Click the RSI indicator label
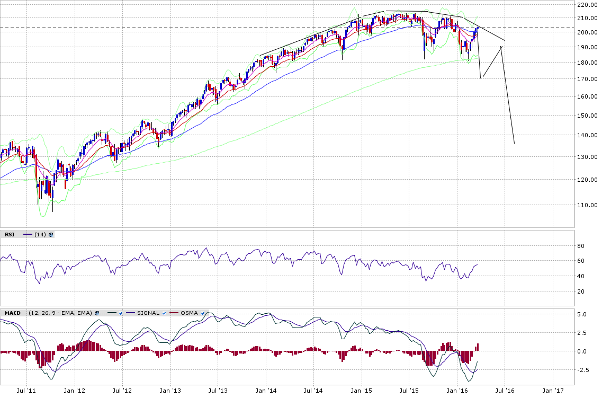This screenshot has width=602, height=398. coord(10,235)
